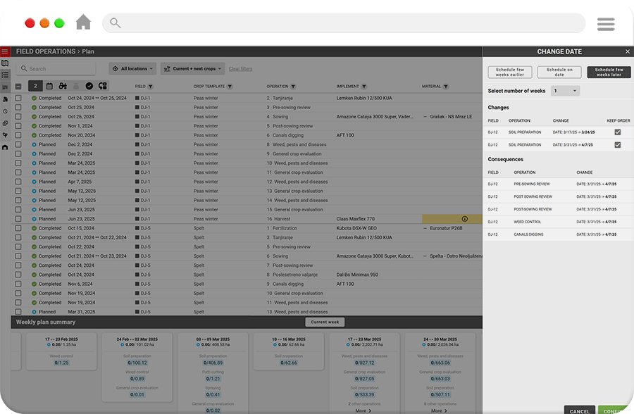Select the DJ-5 Fertilization row checkbox

click(18, 228)
